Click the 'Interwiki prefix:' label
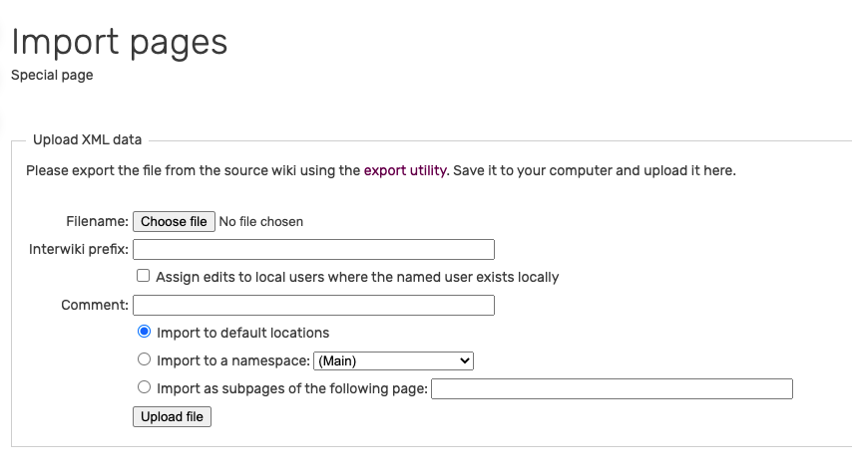852x473 pixels. pyautogui.click(x=79, y=249)
